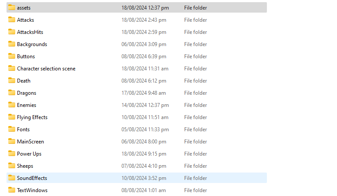The image size is (337, 196).
Task: Click the date 18/08/2024 11:31 am
Action: [x=145, y=69]
